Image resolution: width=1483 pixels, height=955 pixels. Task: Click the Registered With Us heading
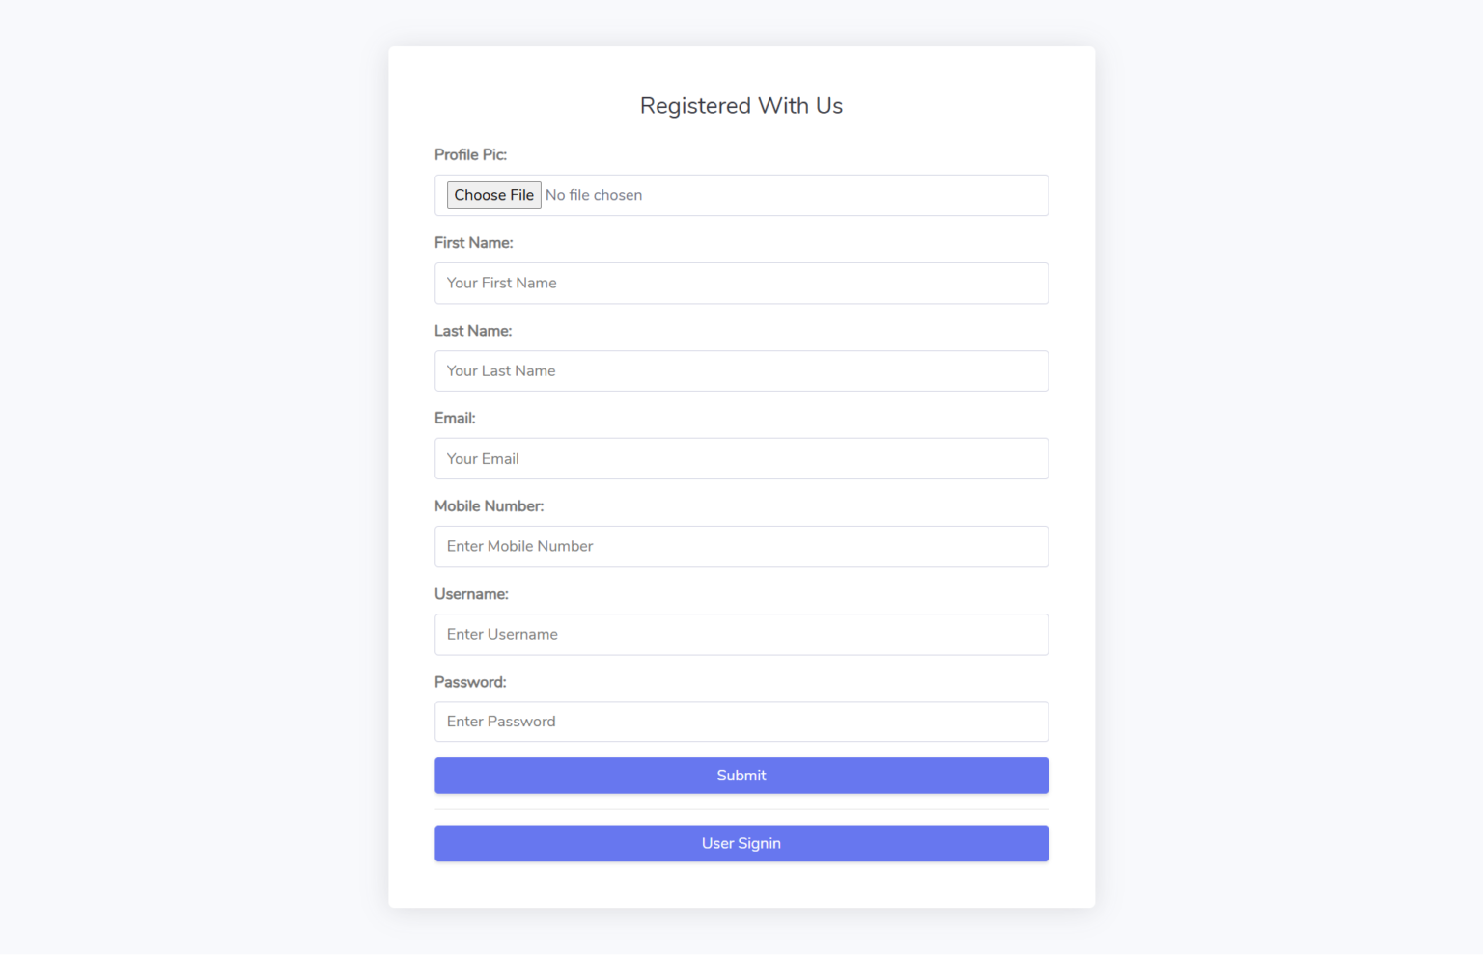[x=741, y=105]
